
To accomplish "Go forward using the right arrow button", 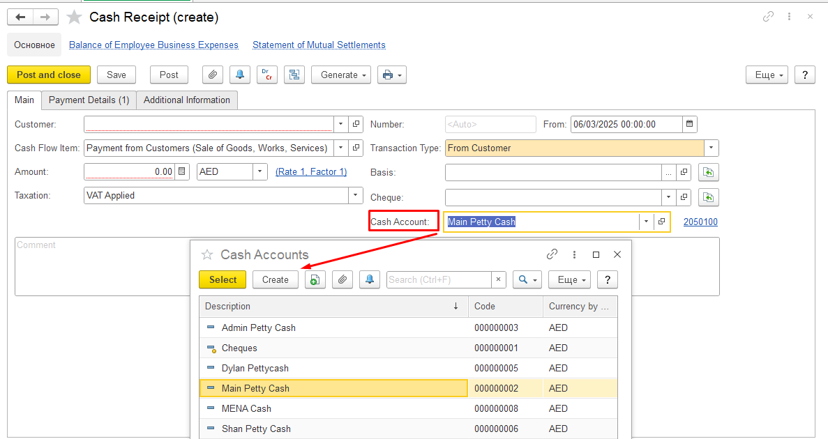I will (x=45, y=17).
